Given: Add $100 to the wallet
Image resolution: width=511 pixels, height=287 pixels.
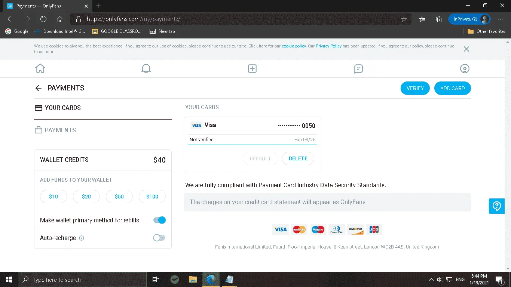Looking at the screenshot, I should point(152,197).
